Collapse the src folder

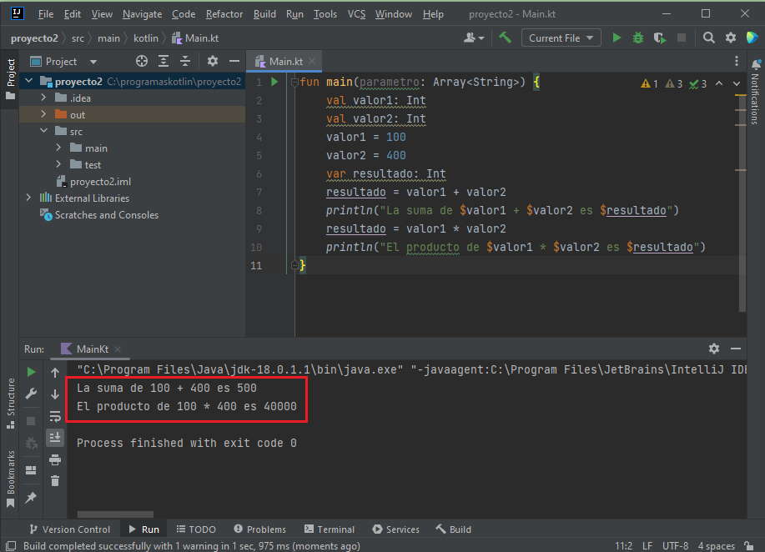[43, 131]
